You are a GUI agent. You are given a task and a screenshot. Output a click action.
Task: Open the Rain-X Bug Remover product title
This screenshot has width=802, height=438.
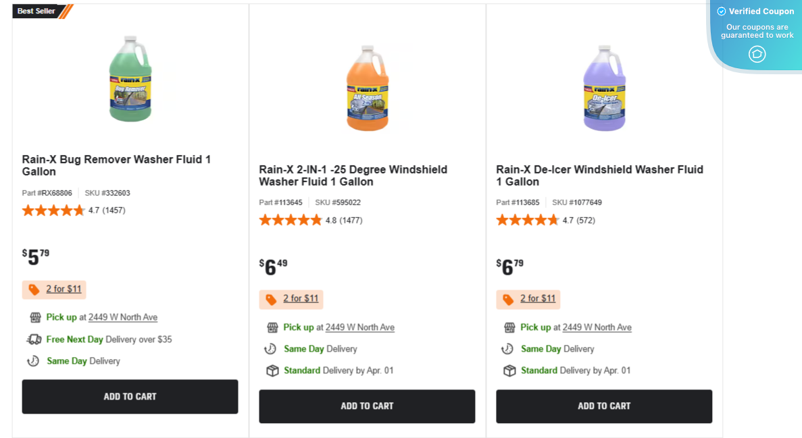pos(116,165)
